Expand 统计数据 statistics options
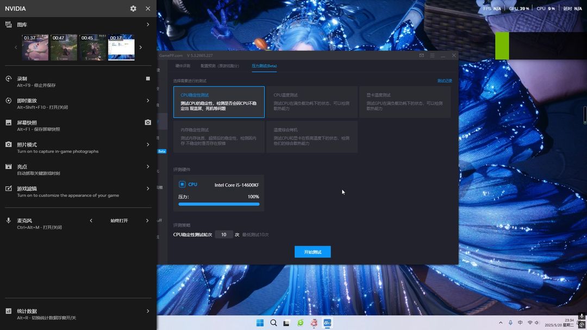587x330 pixels. click(148, 311)
